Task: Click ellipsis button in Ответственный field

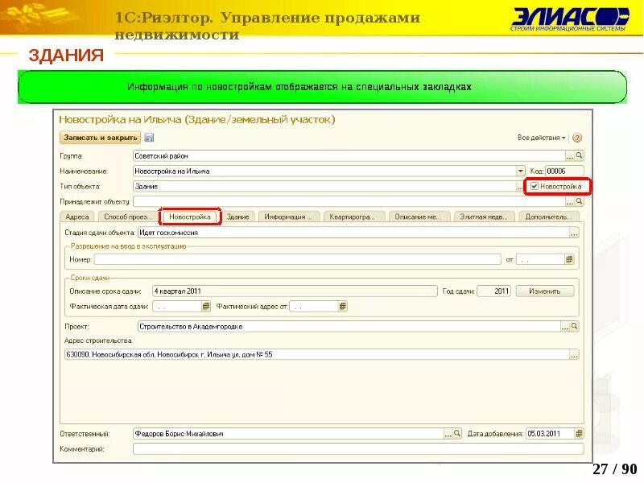Action: click(x=448, y=434)
